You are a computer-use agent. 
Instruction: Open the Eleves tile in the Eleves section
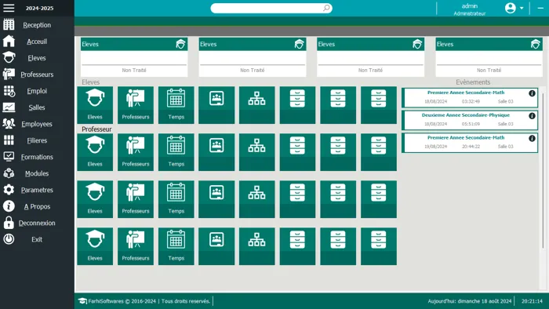(x=95, y=105)
